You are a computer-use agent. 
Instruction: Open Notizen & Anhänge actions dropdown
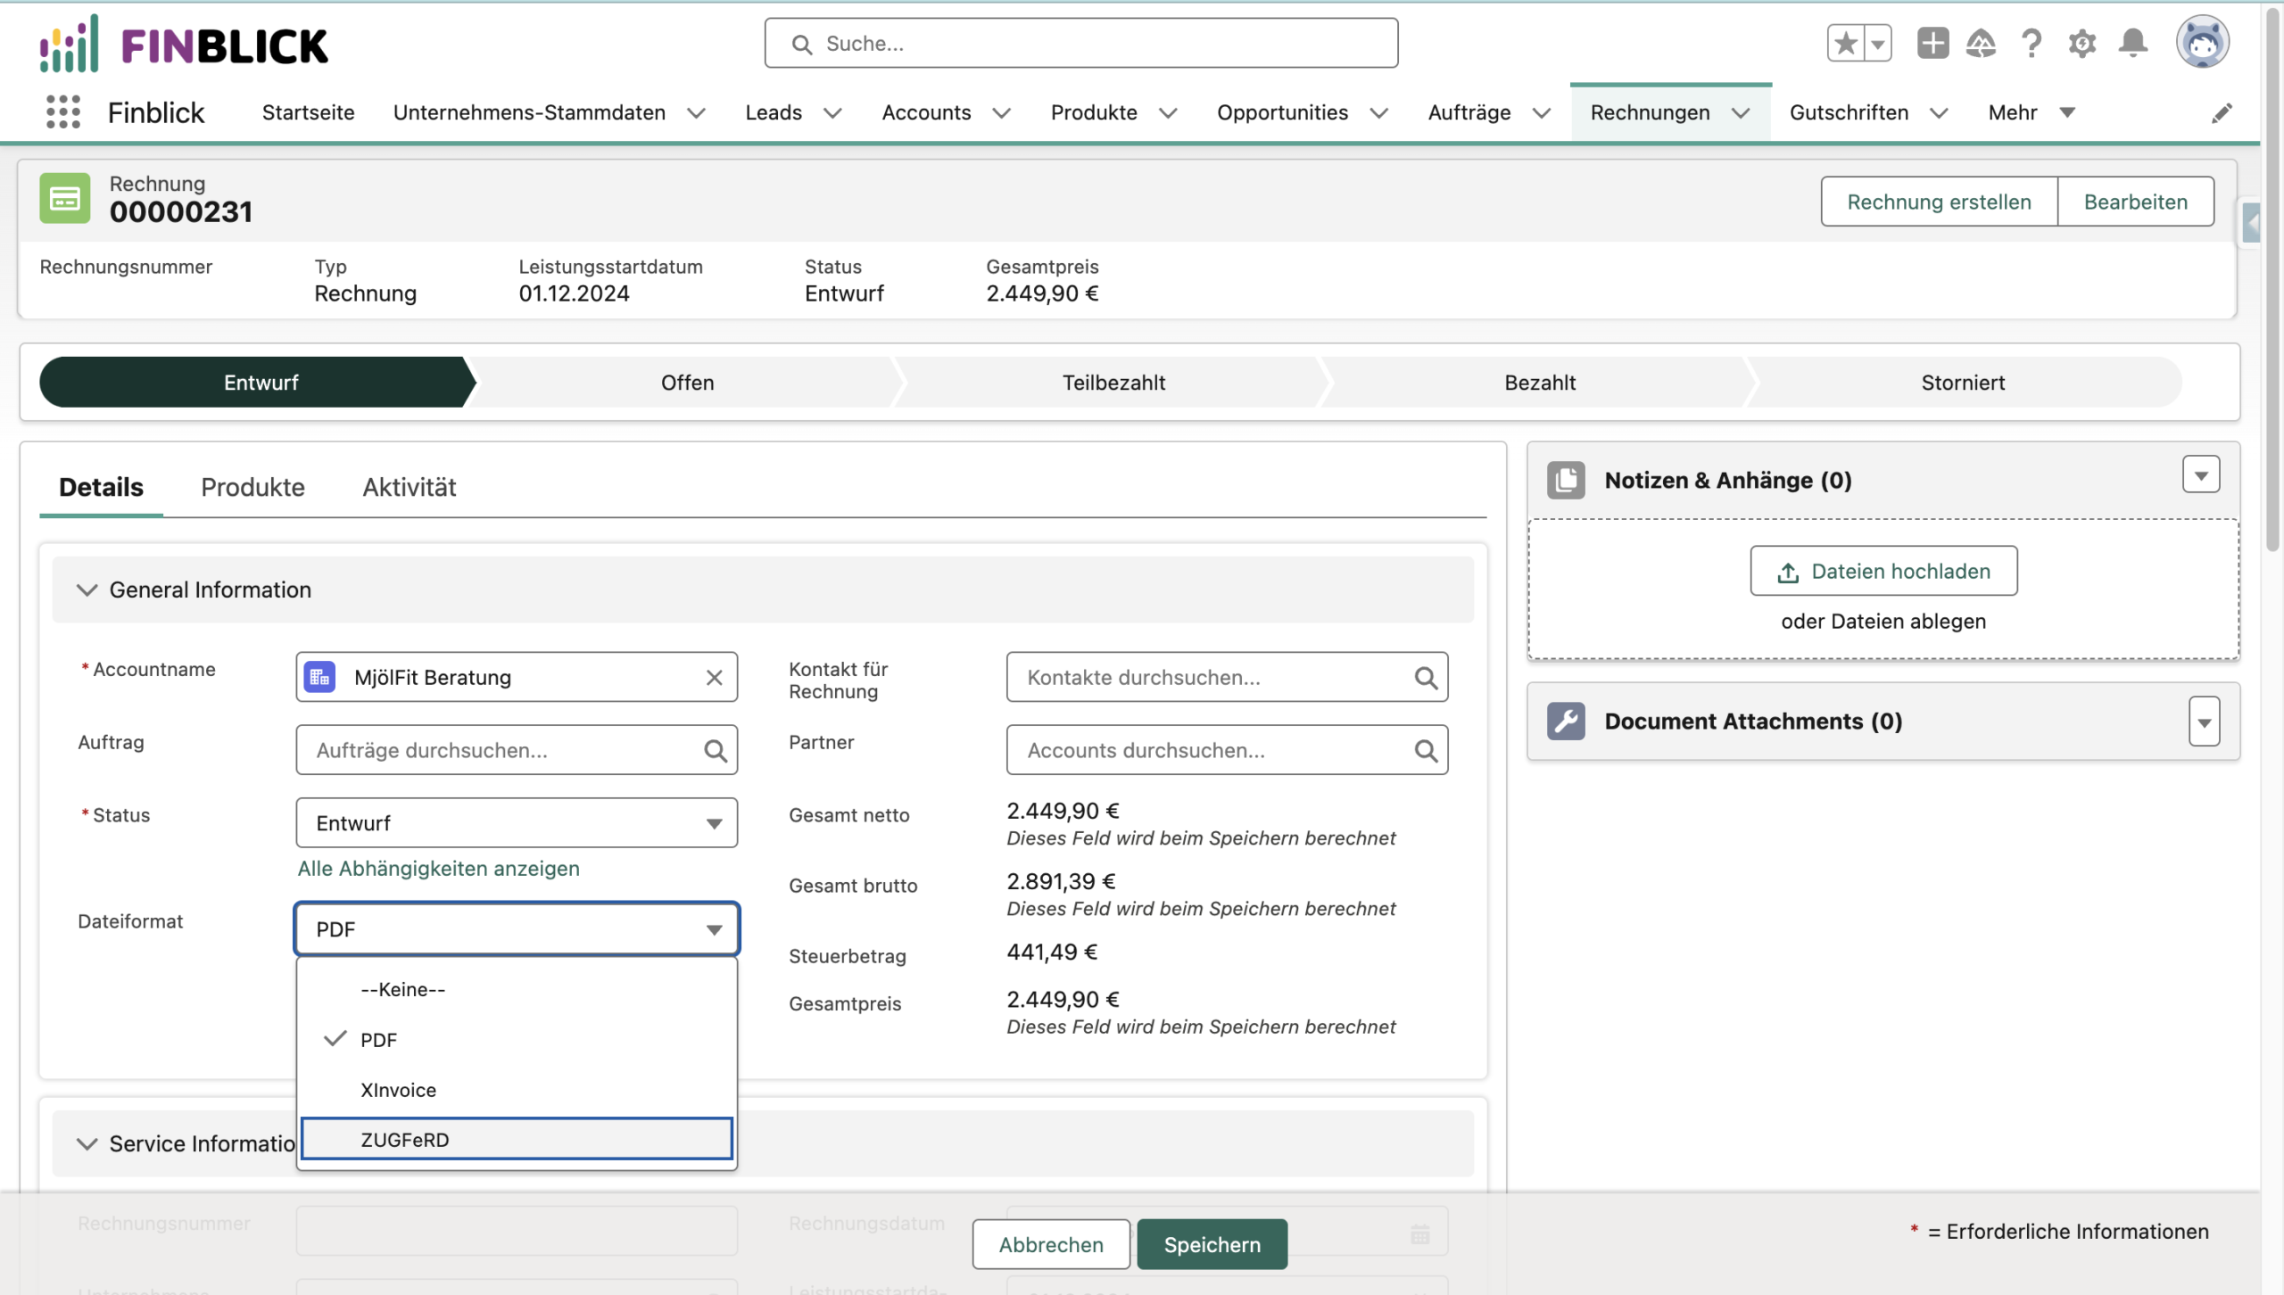pyautogui.click(x=2201, y=475)
